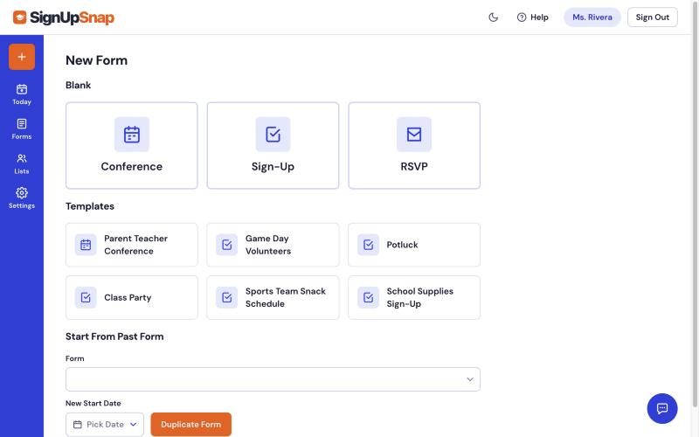
Task: Select Potluck template
Action: point(414,245)
